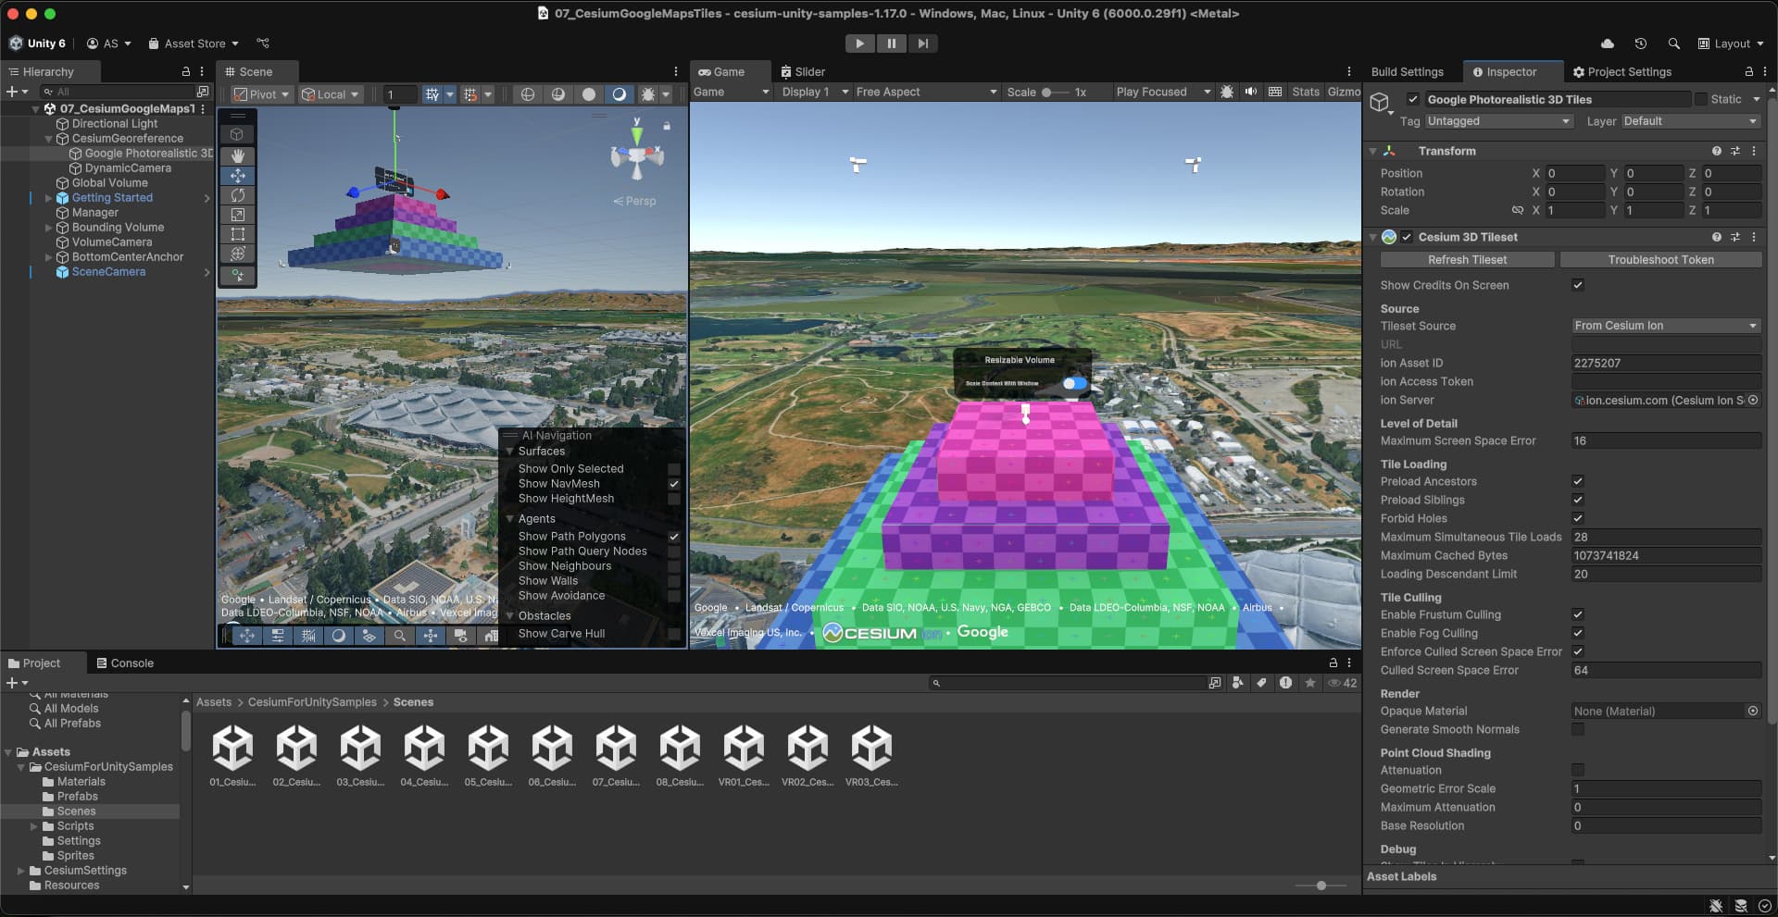Image resolution: width=1778 pixels, height=917 pixels.
Task: Open favorites star icon in Project panel
Action: pyautogui.click(x=1309, y=683)
